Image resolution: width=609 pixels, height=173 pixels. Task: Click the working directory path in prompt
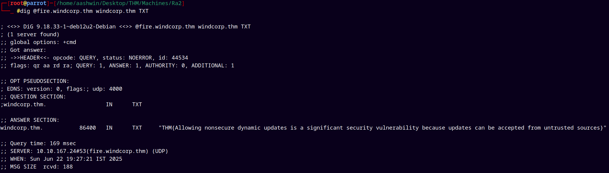pos(119,3)
